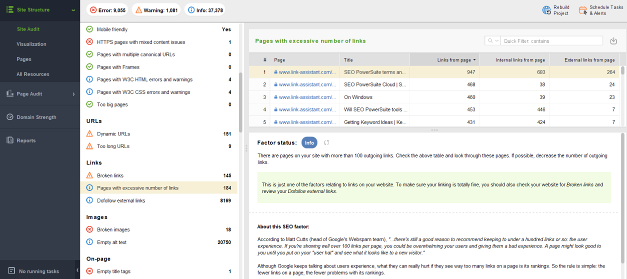Open Schedule Tasks & Alerts icon
Screen dimensions: 627x279
(582, 10)
